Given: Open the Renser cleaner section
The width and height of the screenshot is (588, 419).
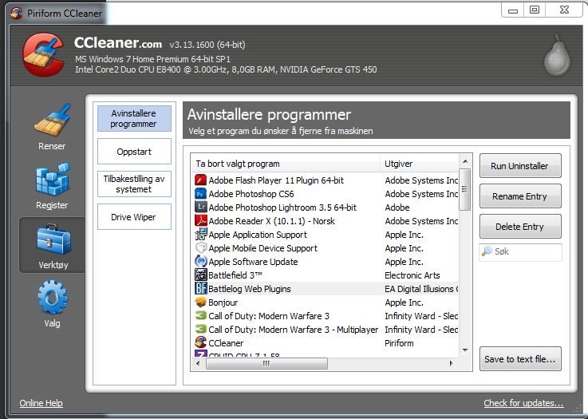Looking at the screenshot, I should tap(52, 127).
